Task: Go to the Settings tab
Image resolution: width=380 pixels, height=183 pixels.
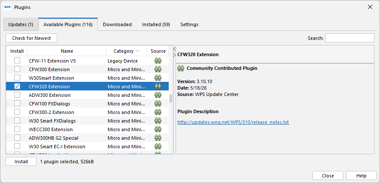Action: coord(189,24)
